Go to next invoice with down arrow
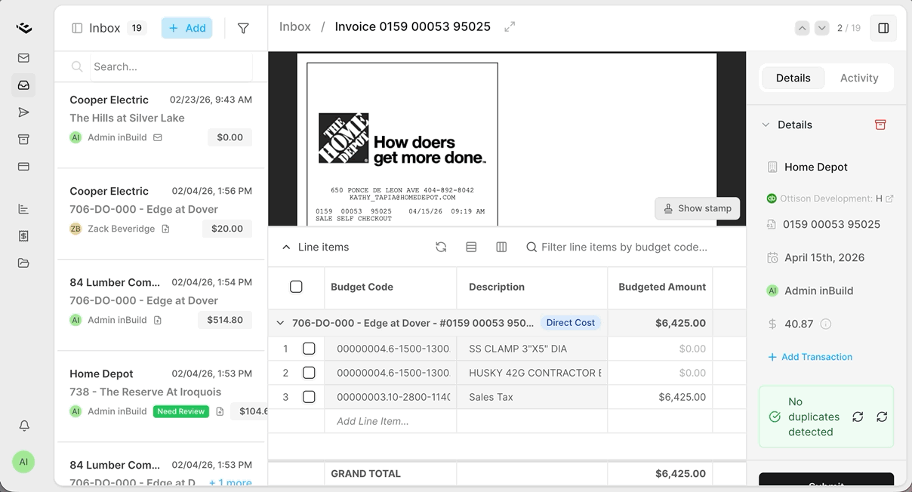Image resolution: width=912 pixels, height=492 pixels. tap(822, 28)
